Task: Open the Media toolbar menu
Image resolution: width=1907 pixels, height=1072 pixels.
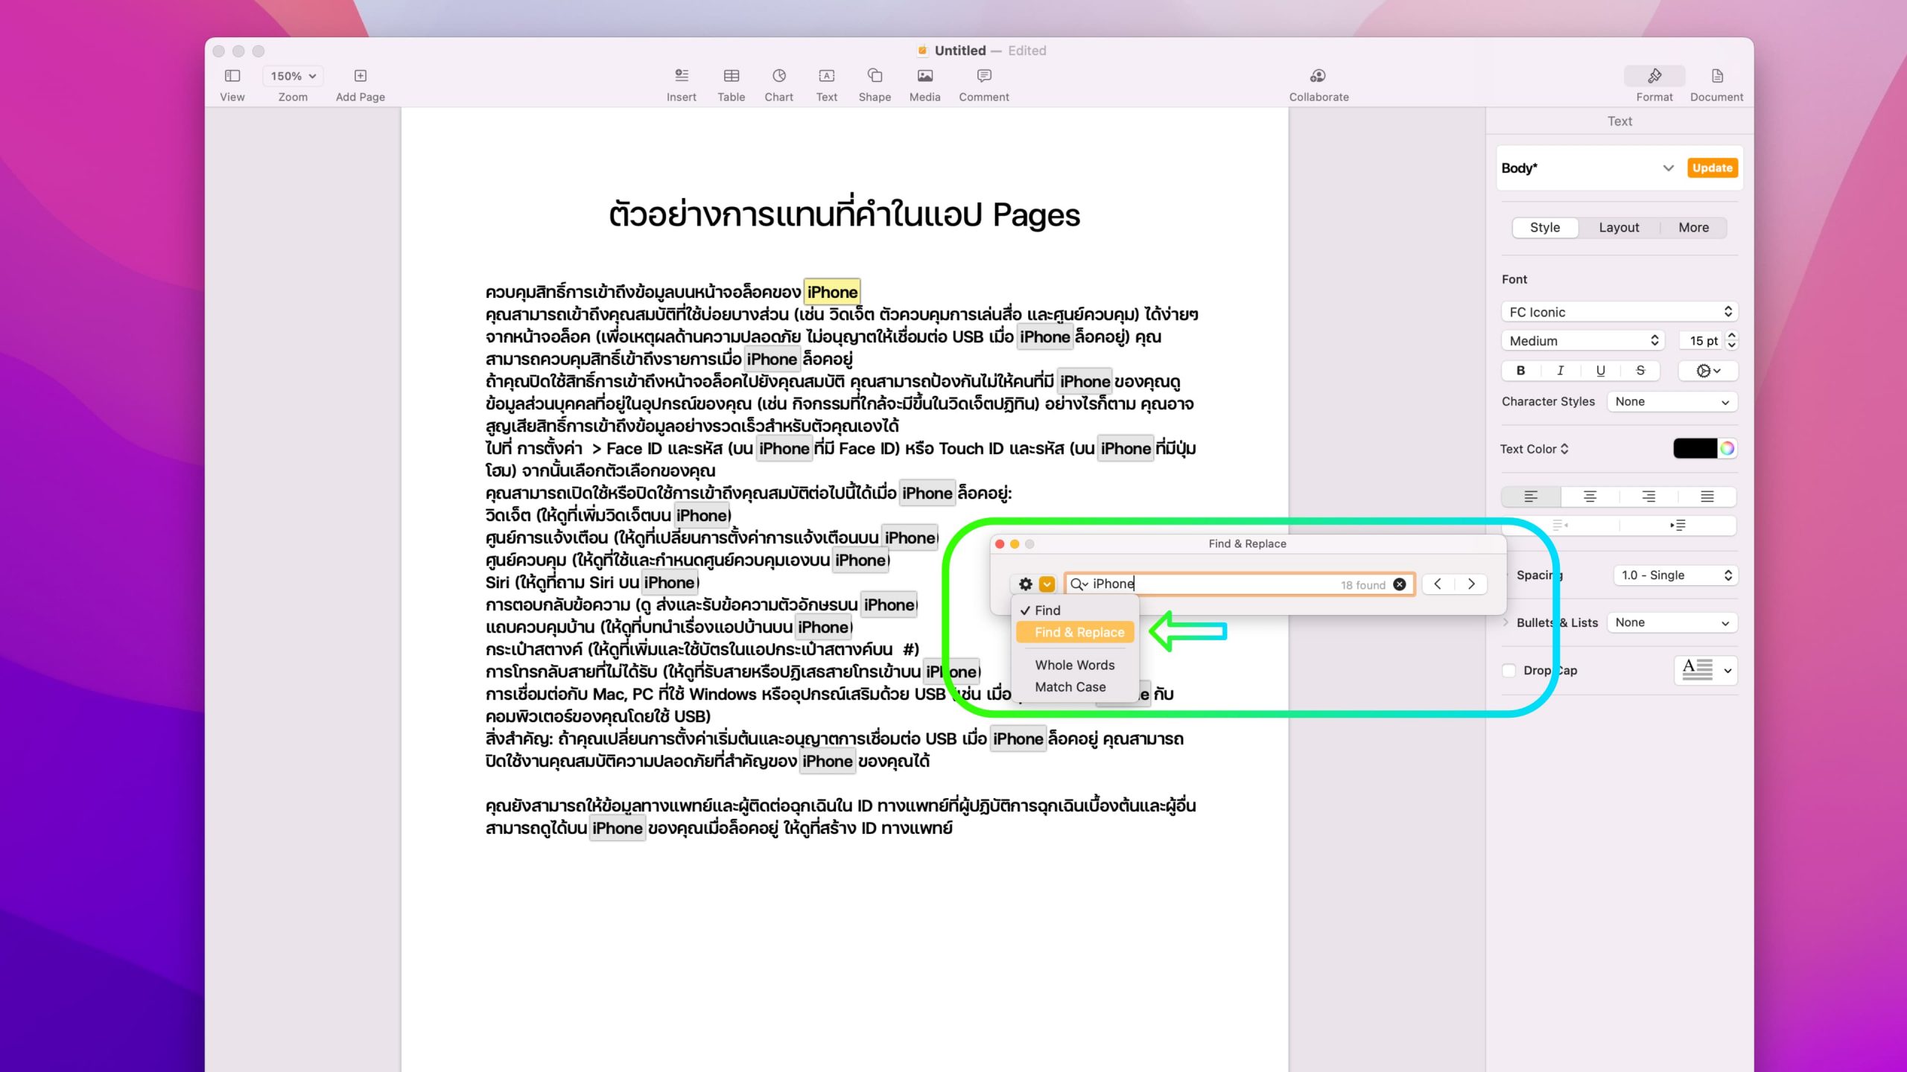Action: tap(924, 76)
